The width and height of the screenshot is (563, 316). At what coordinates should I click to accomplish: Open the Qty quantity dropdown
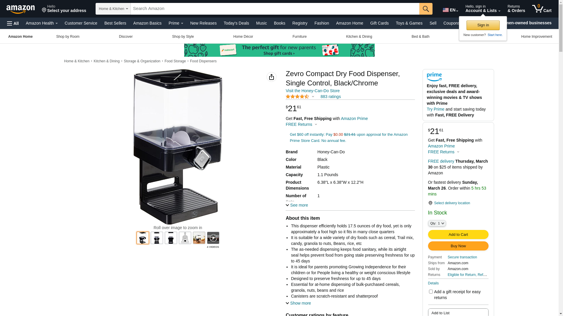tap(437, 223)
